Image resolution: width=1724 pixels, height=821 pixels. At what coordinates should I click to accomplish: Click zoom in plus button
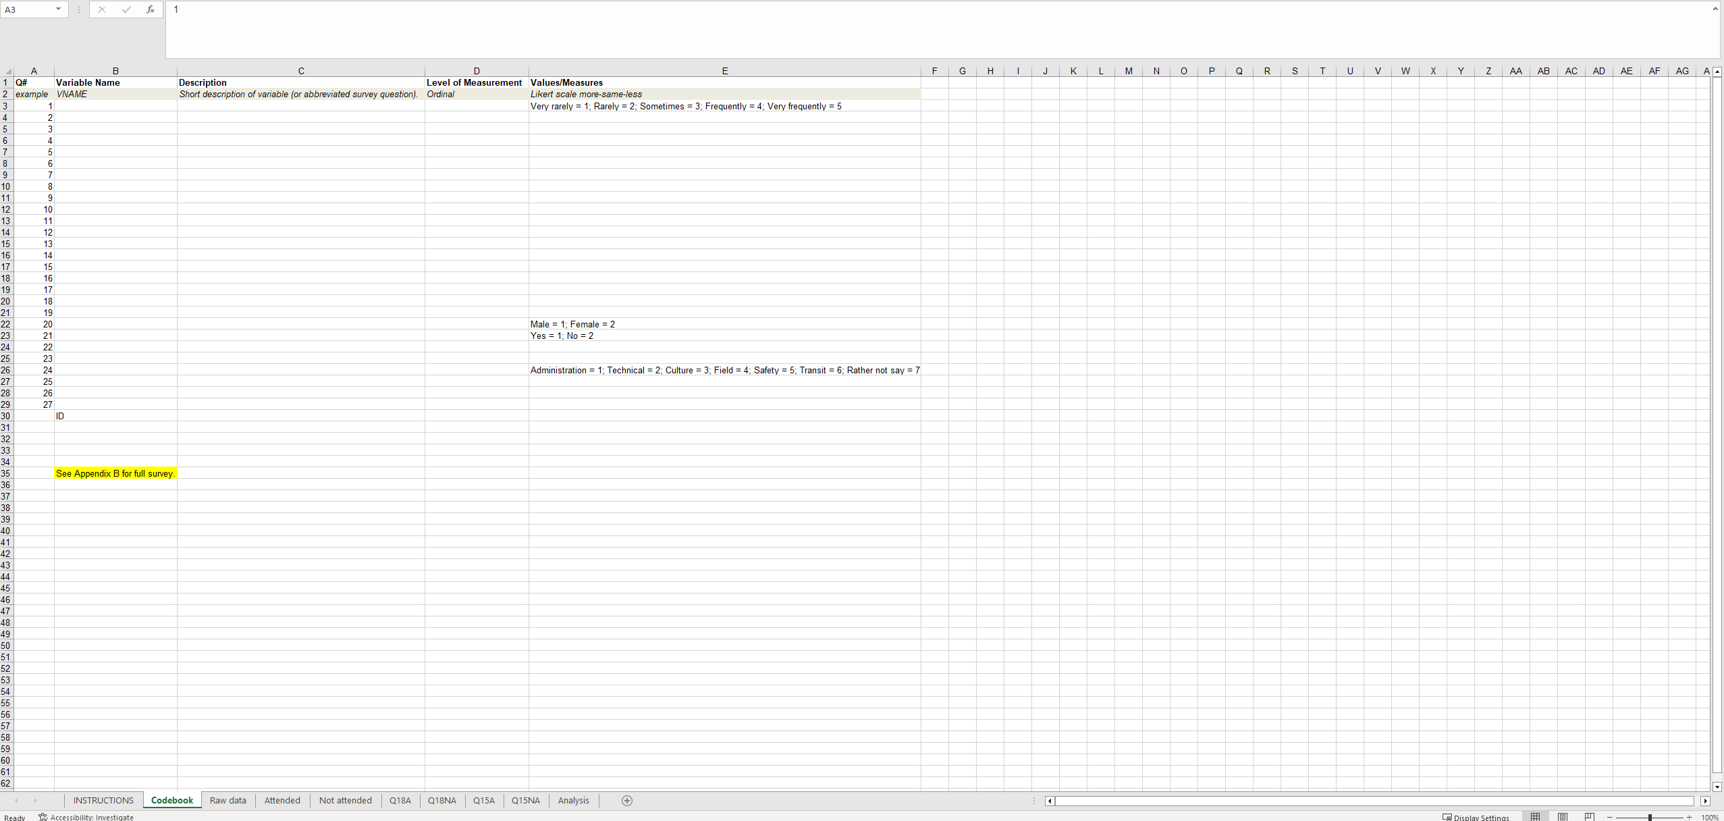1689,817
